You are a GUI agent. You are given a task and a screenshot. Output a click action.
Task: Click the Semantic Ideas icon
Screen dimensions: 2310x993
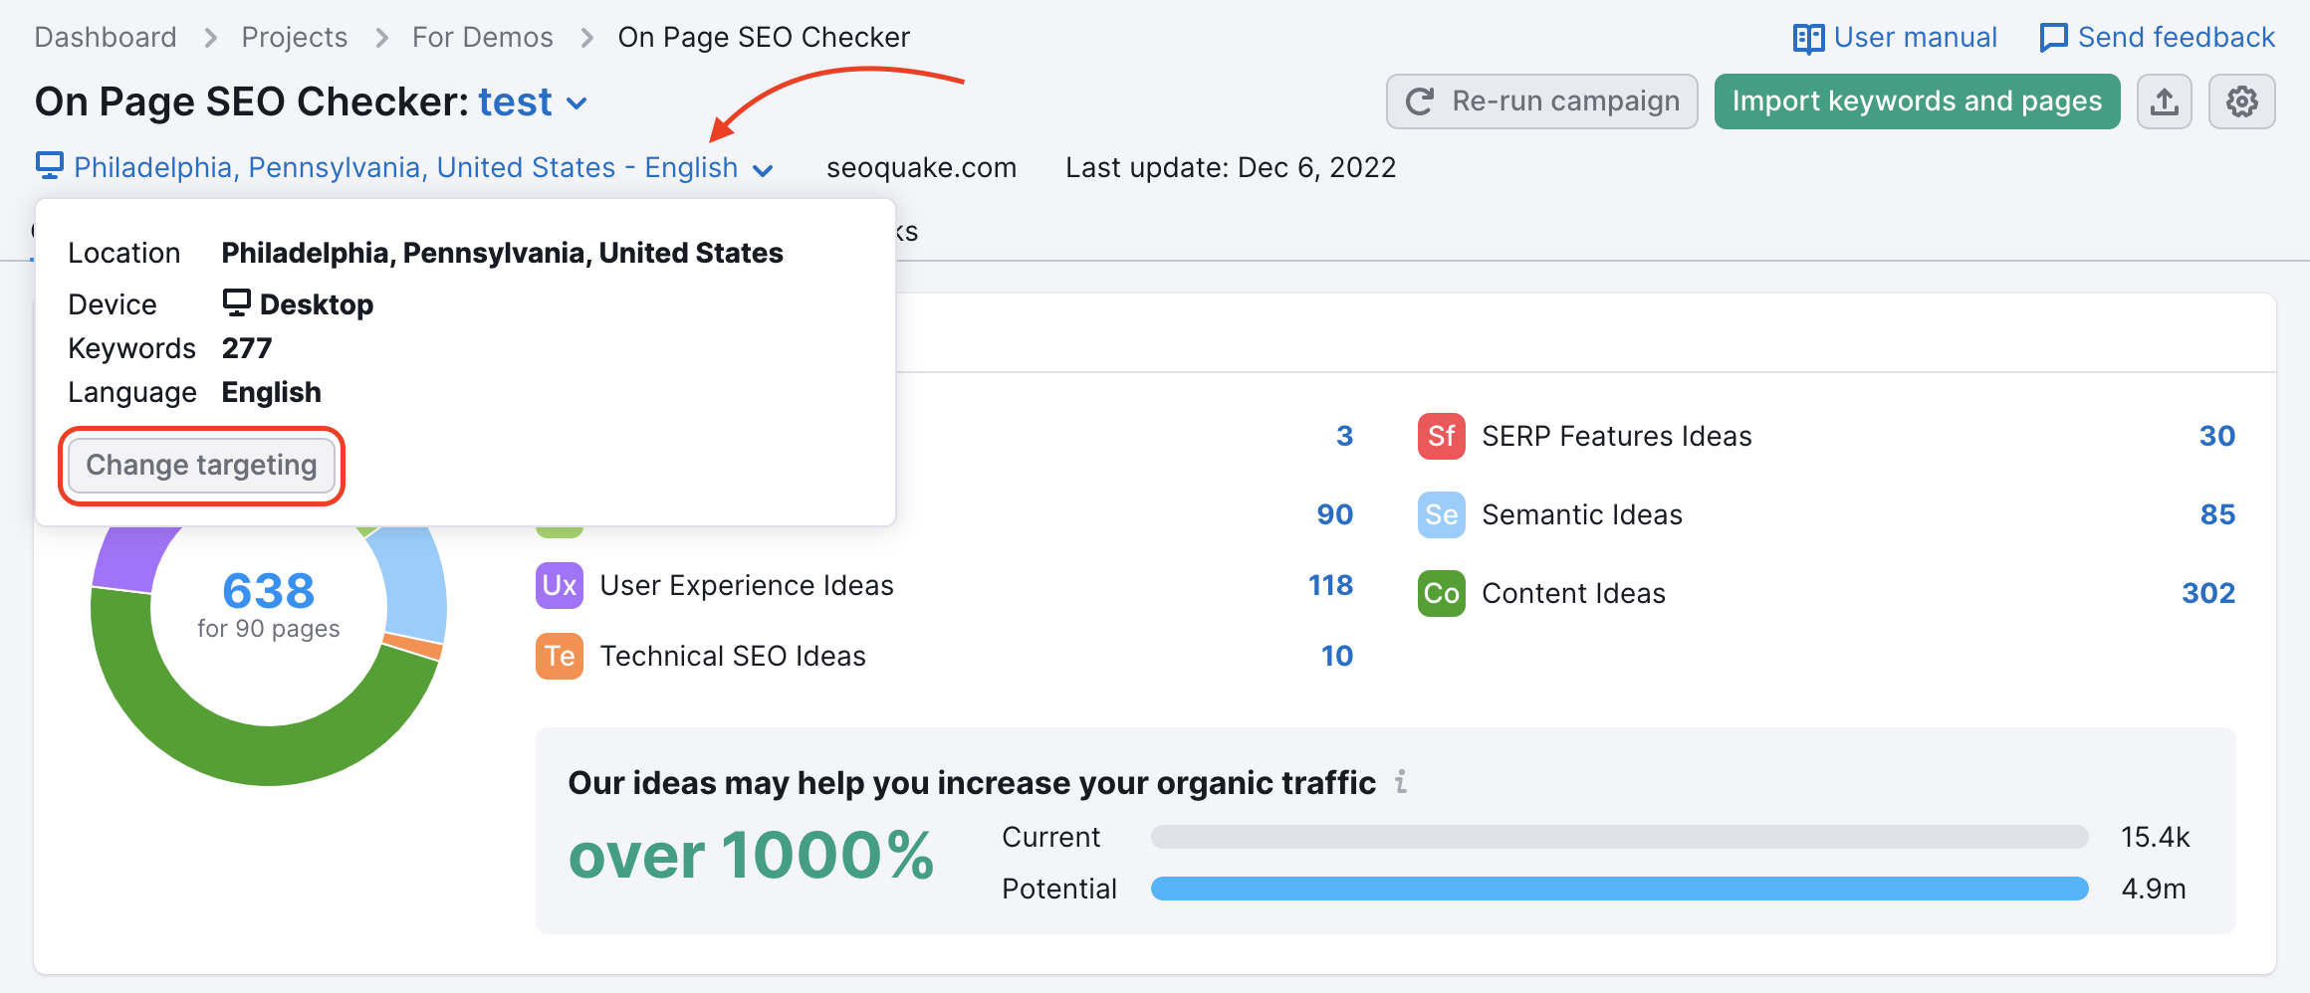click(x=1441, y=514)
